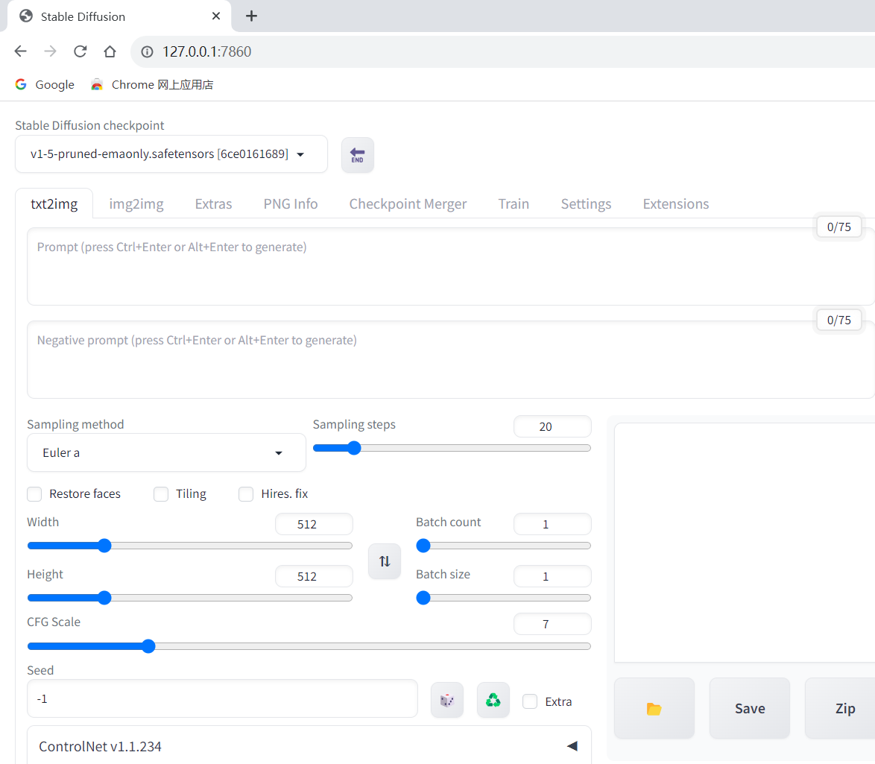
Task: Click the Batch count slider handle
Action: 423,546
